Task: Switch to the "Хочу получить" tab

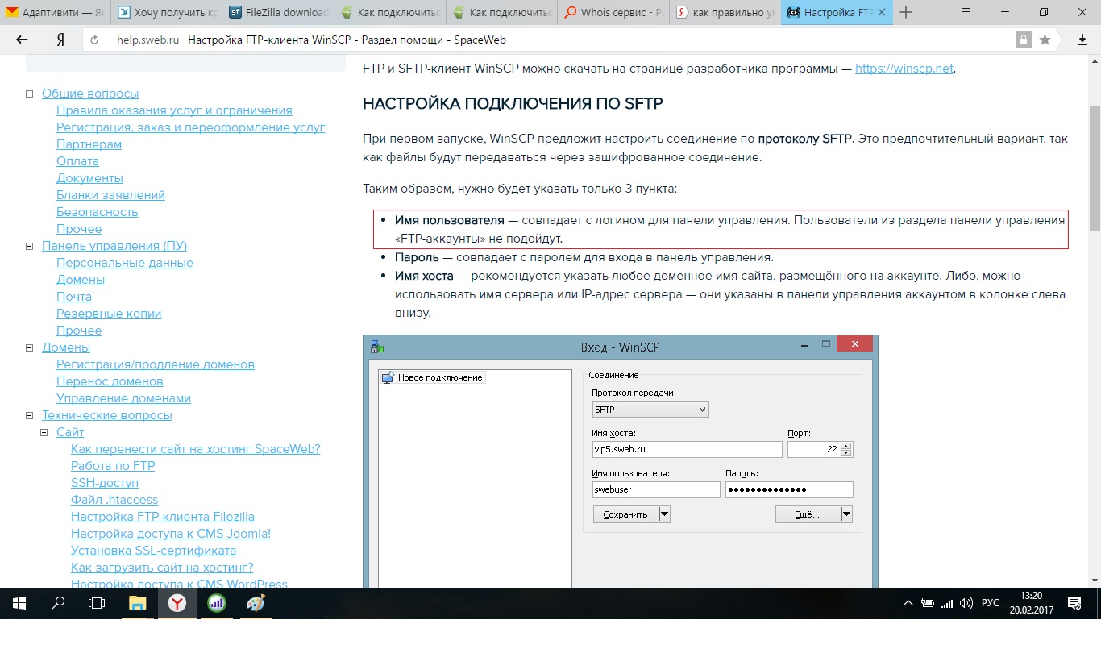Action: [167, 13]
